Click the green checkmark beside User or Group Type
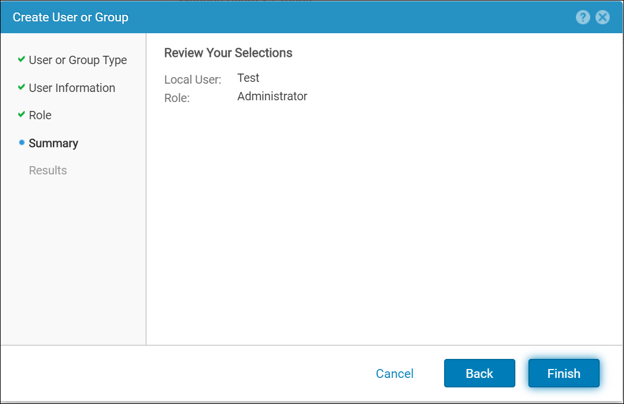624x404 pixels. pos(21,59)
